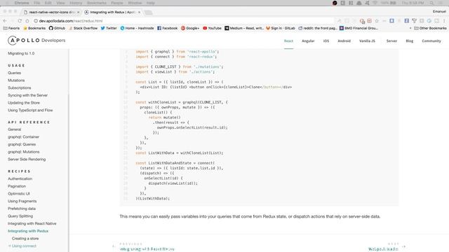Open the Pagination recipe

pyautogui.click(x=17, y=186)
